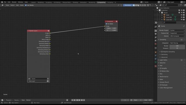Image resolution: width=186 pixels, height=105 pixels.
Task: Select the Green backdrop channel
Action: [143, 5]
